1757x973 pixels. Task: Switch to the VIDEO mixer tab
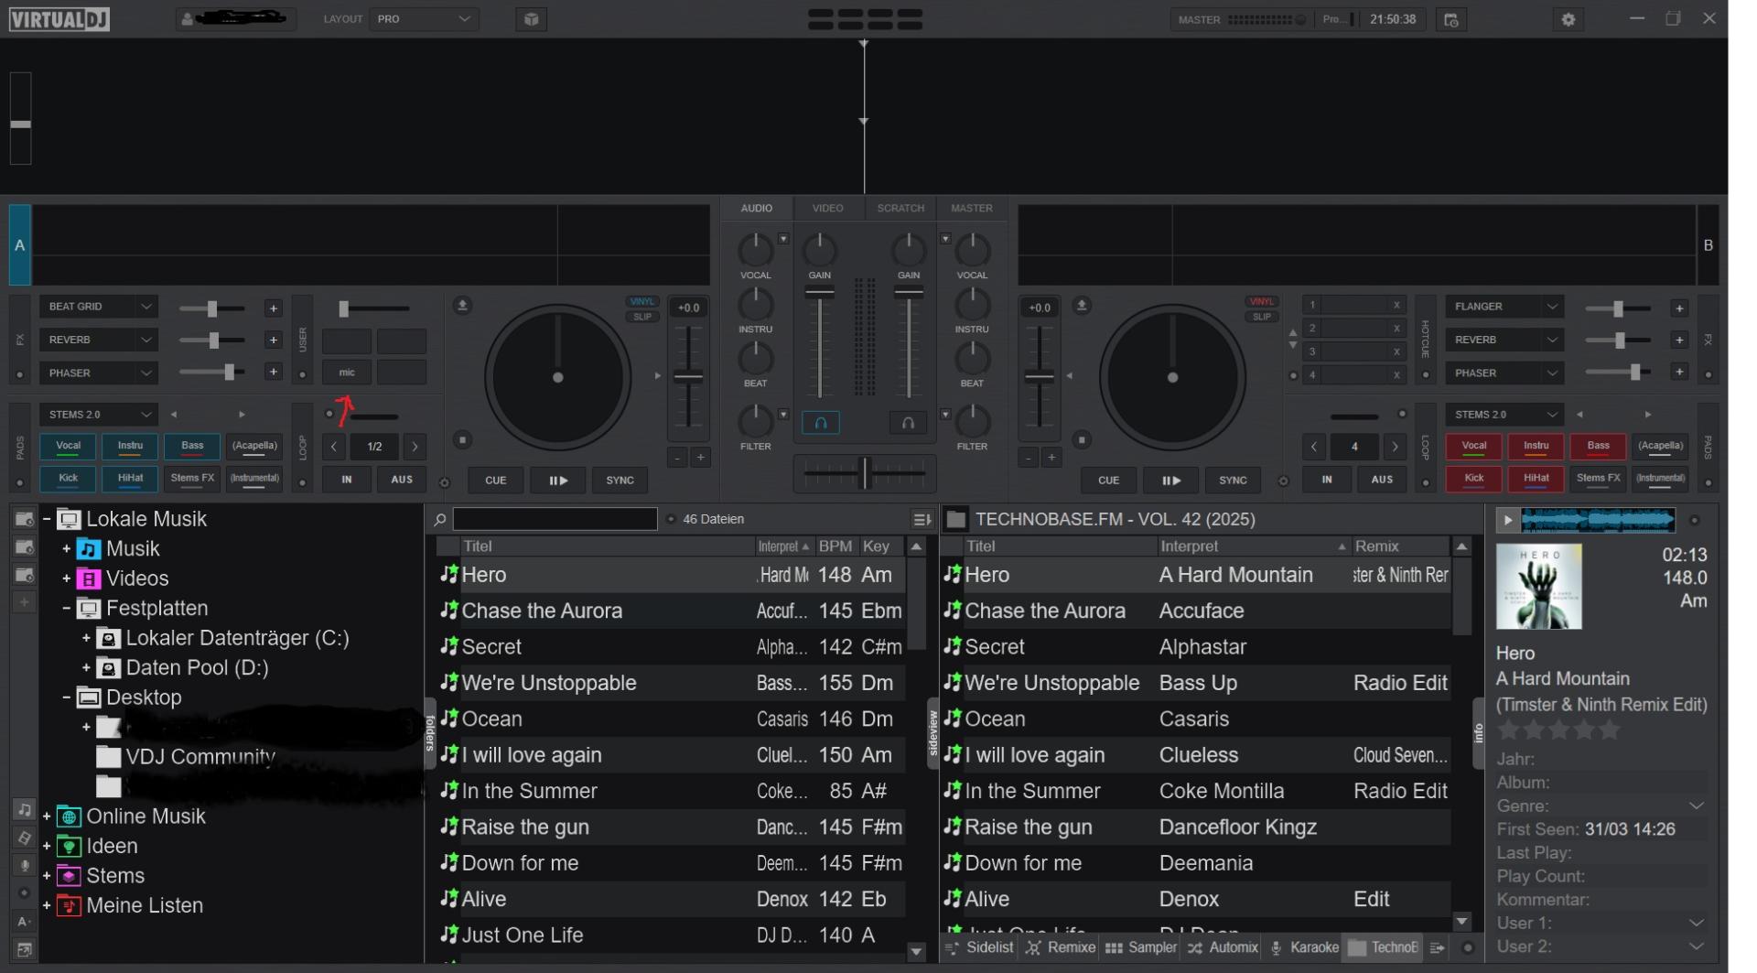point(827,209)
